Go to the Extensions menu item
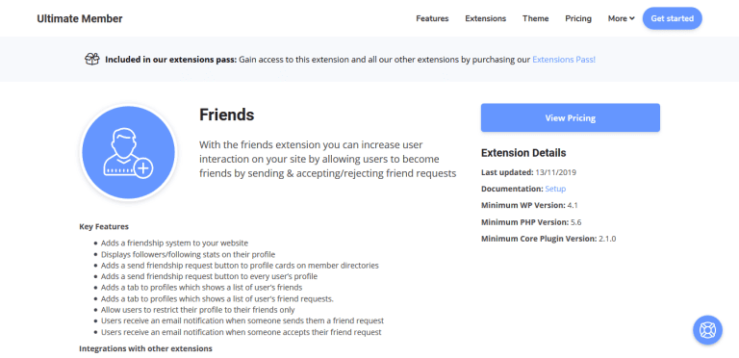Viewport: 739px width, 358px height. (x=485, y=19)
